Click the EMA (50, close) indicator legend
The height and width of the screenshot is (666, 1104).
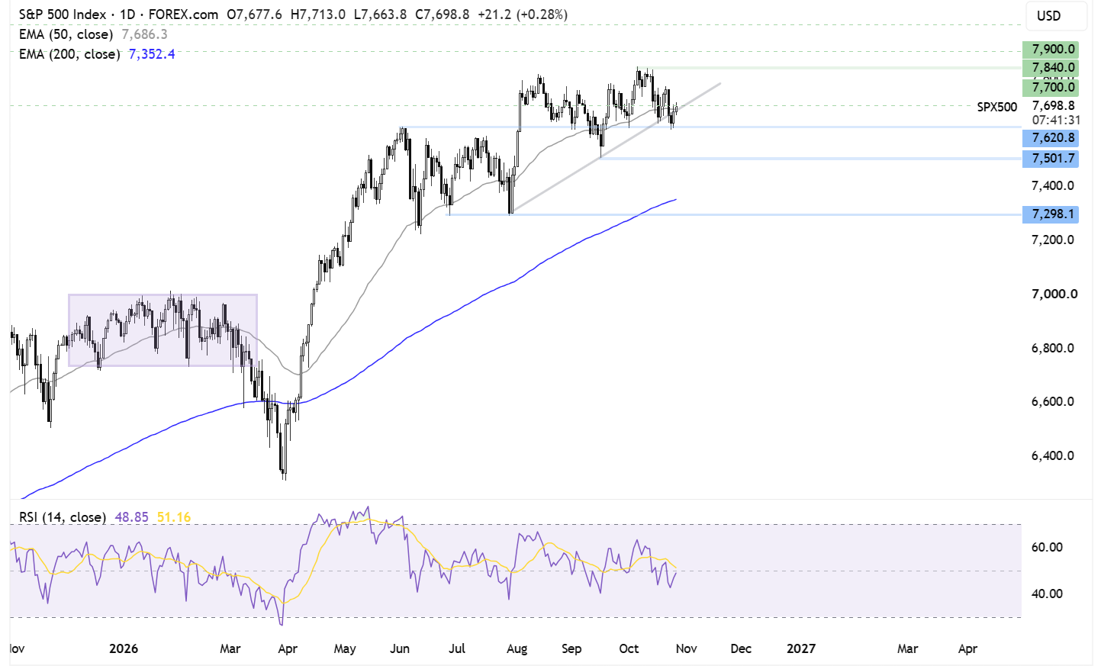click(66, 34)
